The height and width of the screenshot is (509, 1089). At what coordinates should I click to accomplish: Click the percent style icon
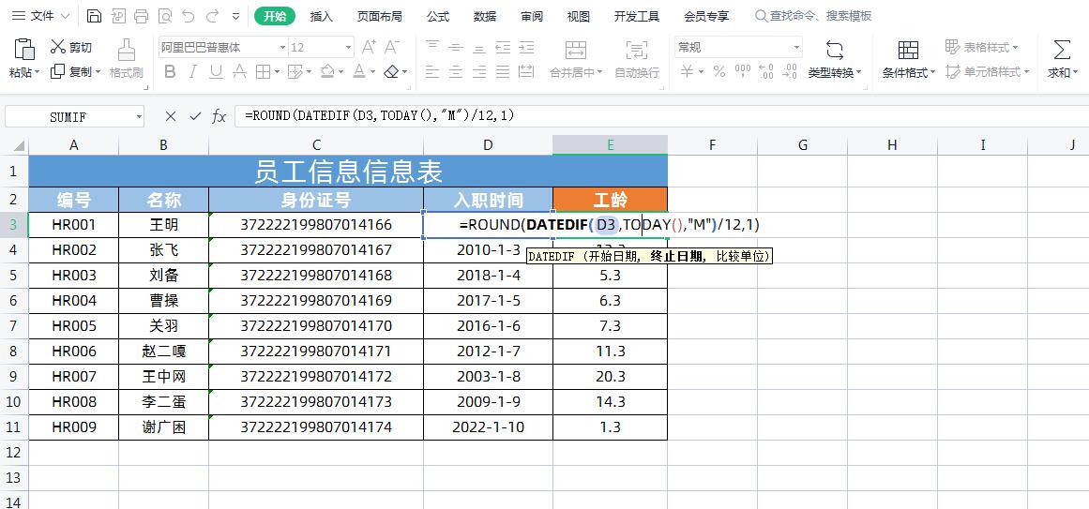point(719,71)
